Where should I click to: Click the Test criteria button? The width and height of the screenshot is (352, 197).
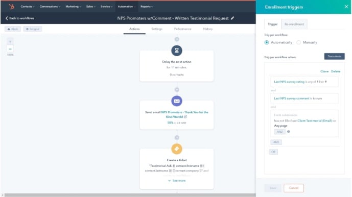click(334, 56)
